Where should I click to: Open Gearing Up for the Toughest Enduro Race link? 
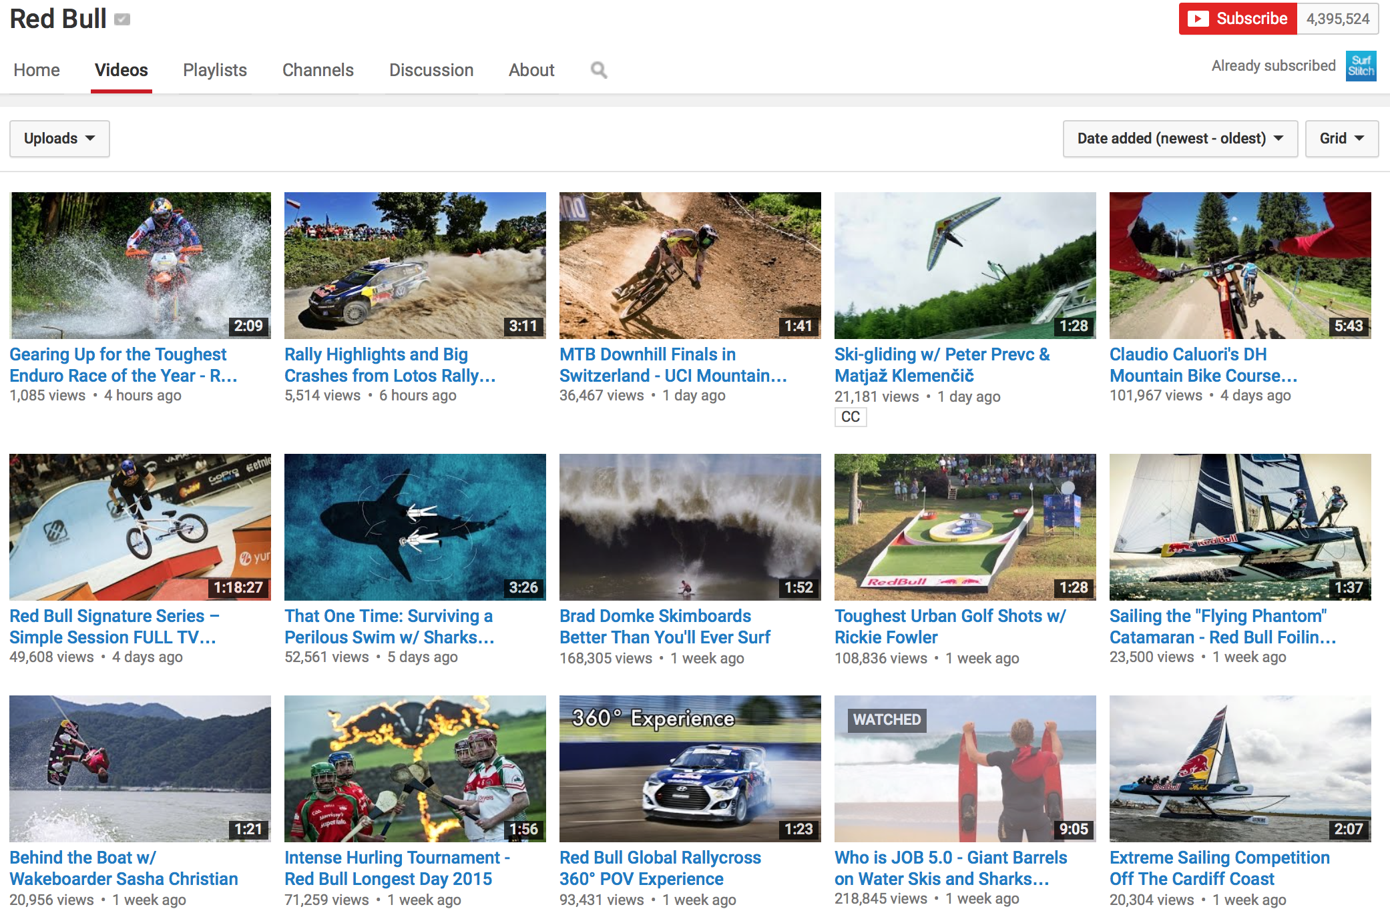click(x=123, y=365)
